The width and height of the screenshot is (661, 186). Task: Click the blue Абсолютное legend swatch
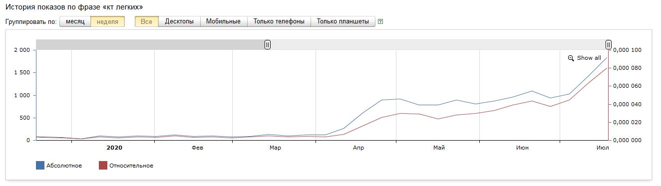[x=40, y=166]
